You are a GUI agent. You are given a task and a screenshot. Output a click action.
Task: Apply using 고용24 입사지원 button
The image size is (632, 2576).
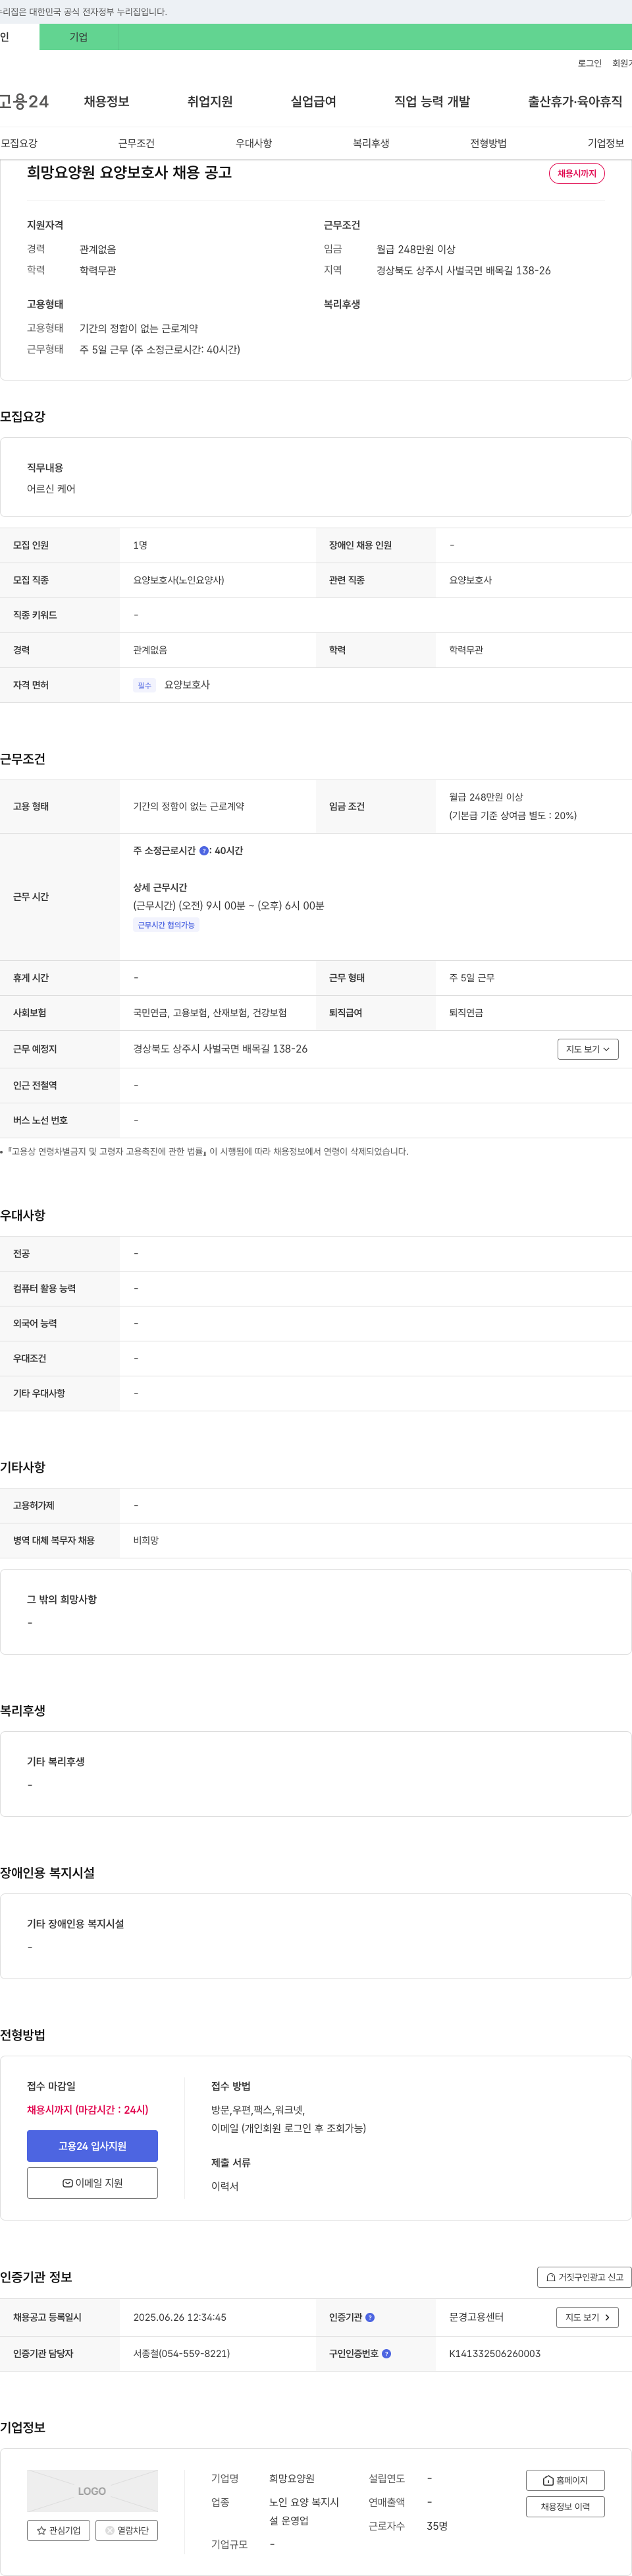tap(92, 2146)
